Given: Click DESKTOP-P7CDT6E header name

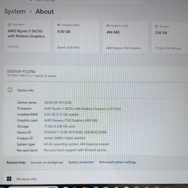Looking at the screenshot, I should click(x=21, y=71).
